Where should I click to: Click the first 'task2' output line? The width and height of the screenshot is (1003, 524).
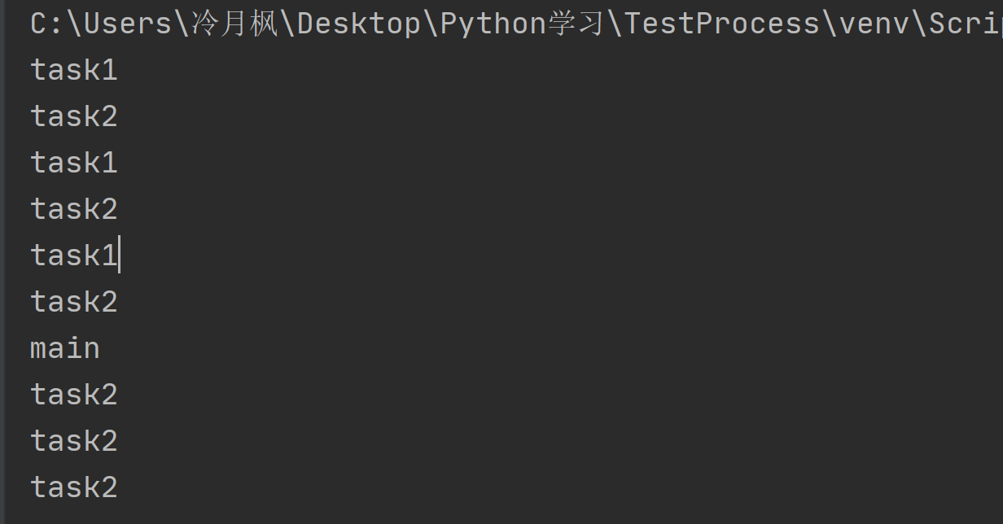74,117
